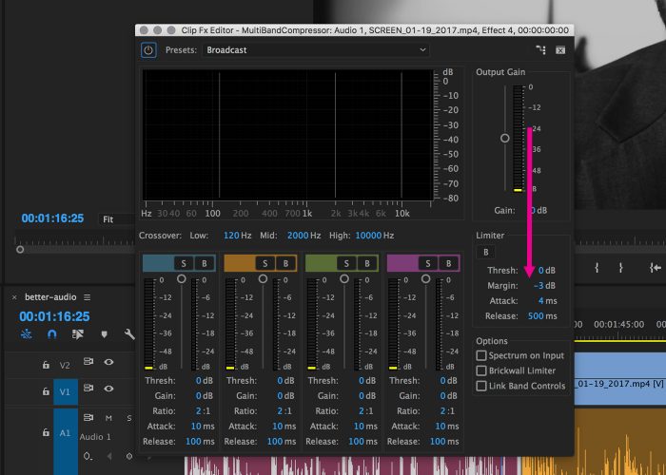Solo the green band
This screenshot has width=666, height=475.
[x=346, y=262]
